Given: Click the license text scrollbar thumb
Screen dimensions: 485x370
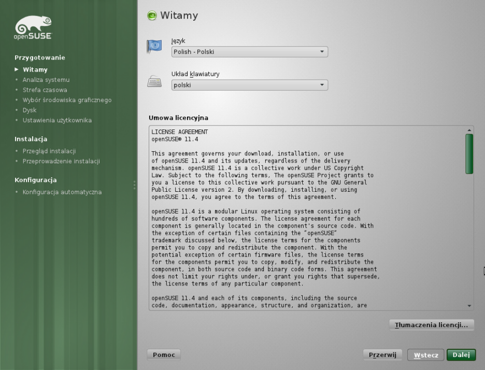Looking at the screenshot, I should click(469, 153).
